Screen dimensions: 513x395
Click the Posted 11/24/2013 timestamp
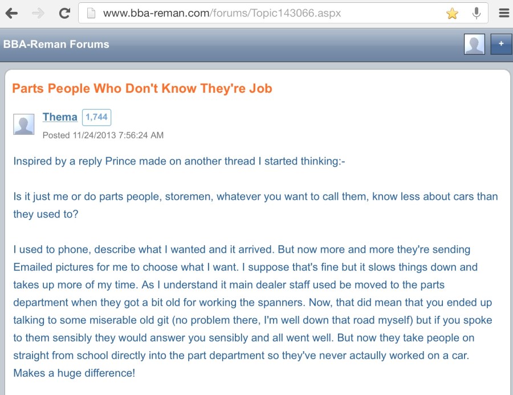coord(103,135)
